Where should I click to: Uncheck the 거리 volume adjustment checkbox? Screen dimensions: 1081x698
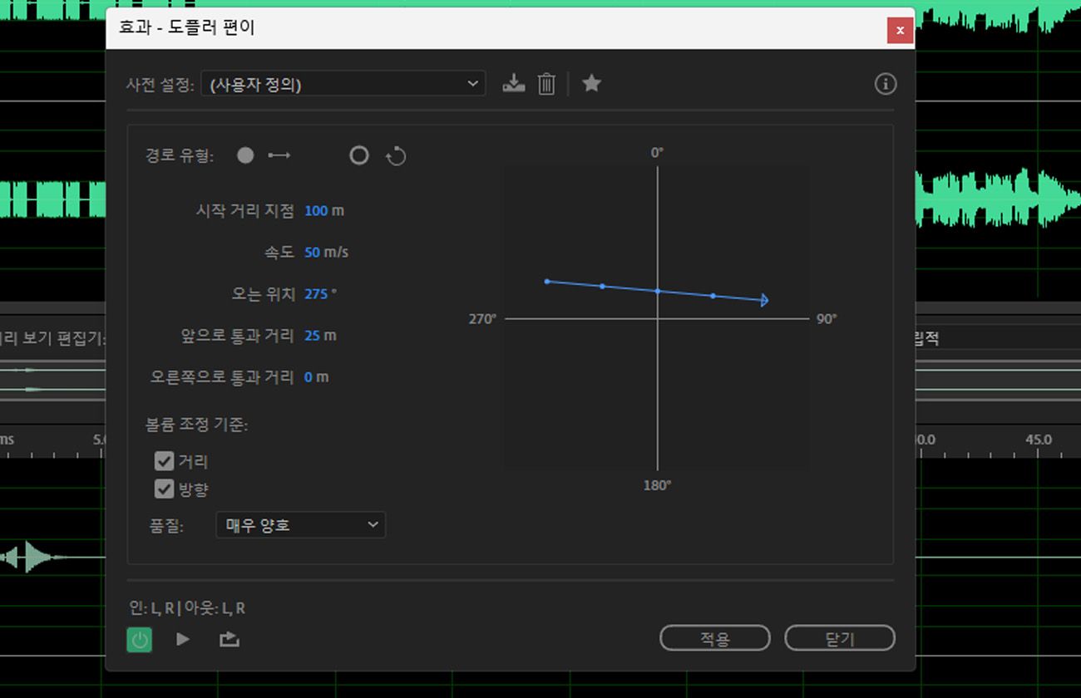coord(164,461)
